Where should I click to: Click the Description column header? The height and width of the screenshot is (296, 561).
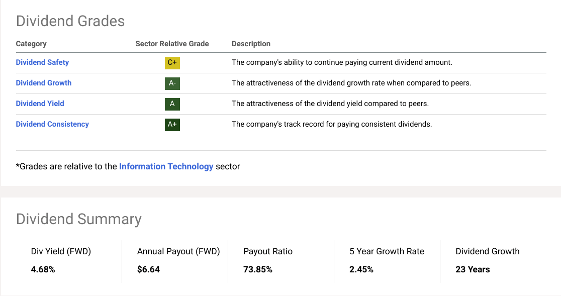pos(251,44)
